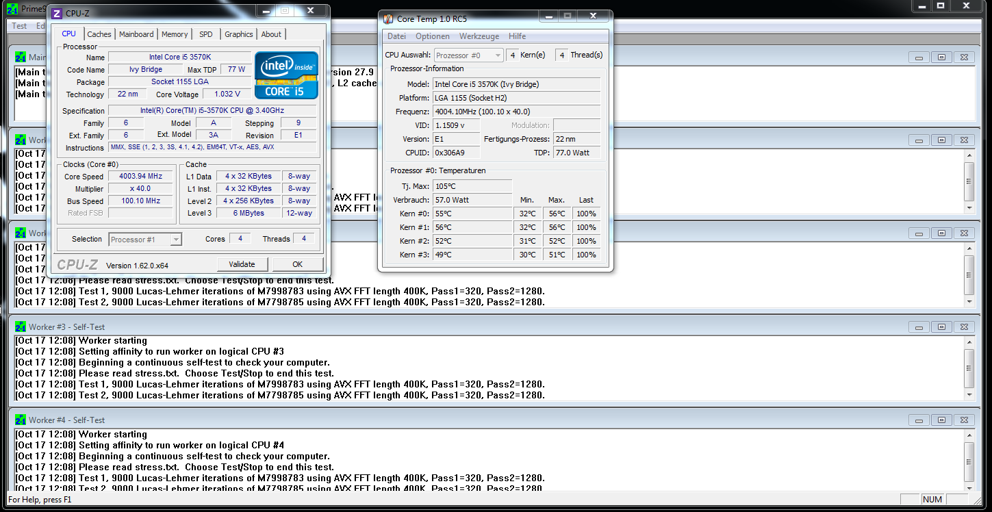
Task: Click the Intel Core i5 logo in CPU-Z
Action: pos(286,75)
